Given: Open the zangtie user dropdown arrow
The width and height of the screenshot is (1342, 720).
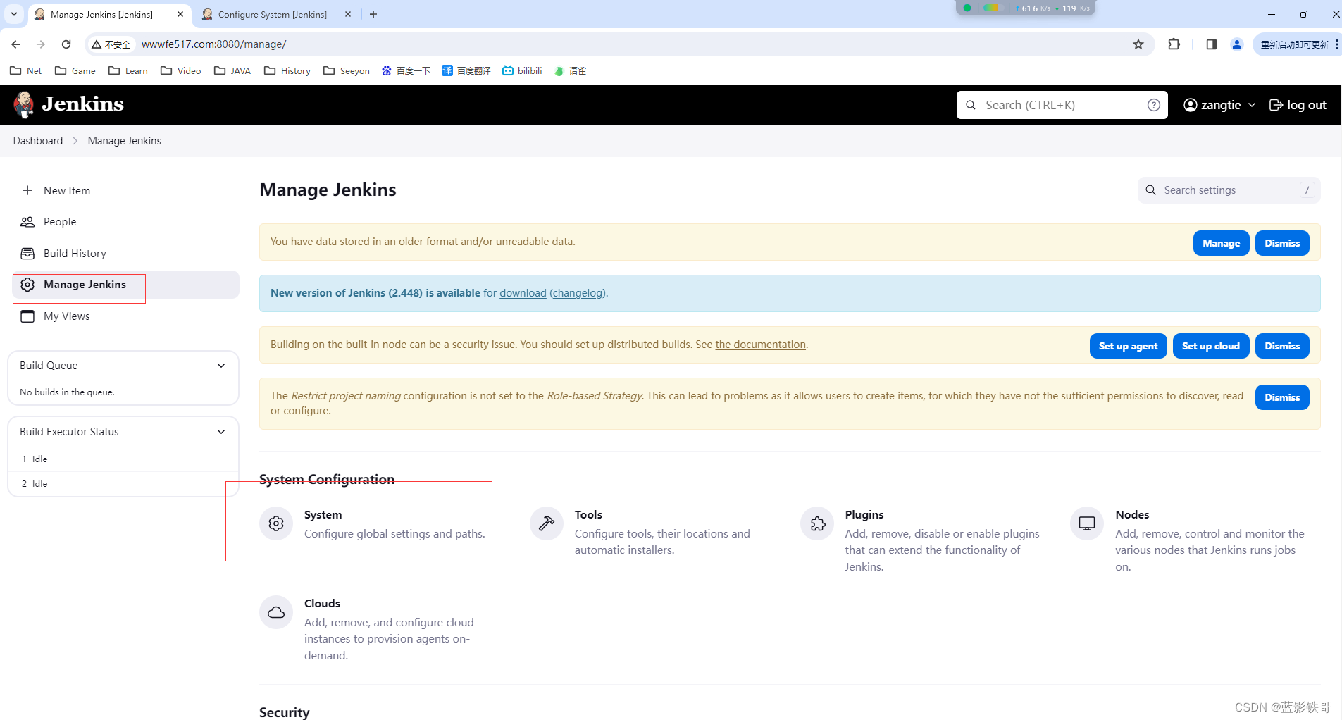Looking at the screenshot, I should click(x=1252, y=105).
